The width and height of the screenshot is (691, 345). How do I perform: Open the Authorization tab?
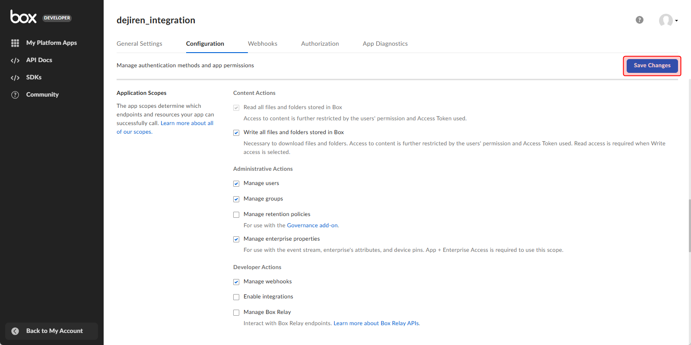pyautogui.click(x=320, y=44)
